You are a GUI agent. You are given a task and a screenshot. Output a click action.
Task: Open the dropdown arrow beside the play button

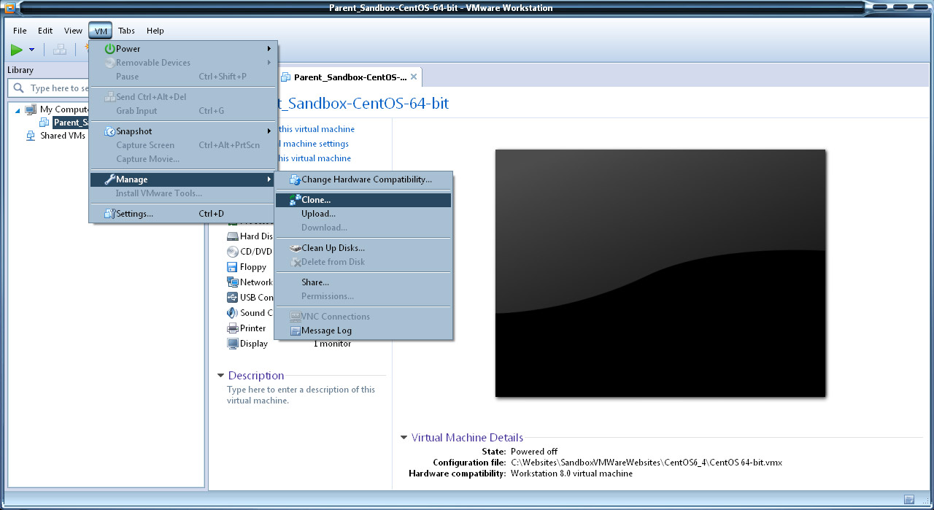tap(31, 50)
